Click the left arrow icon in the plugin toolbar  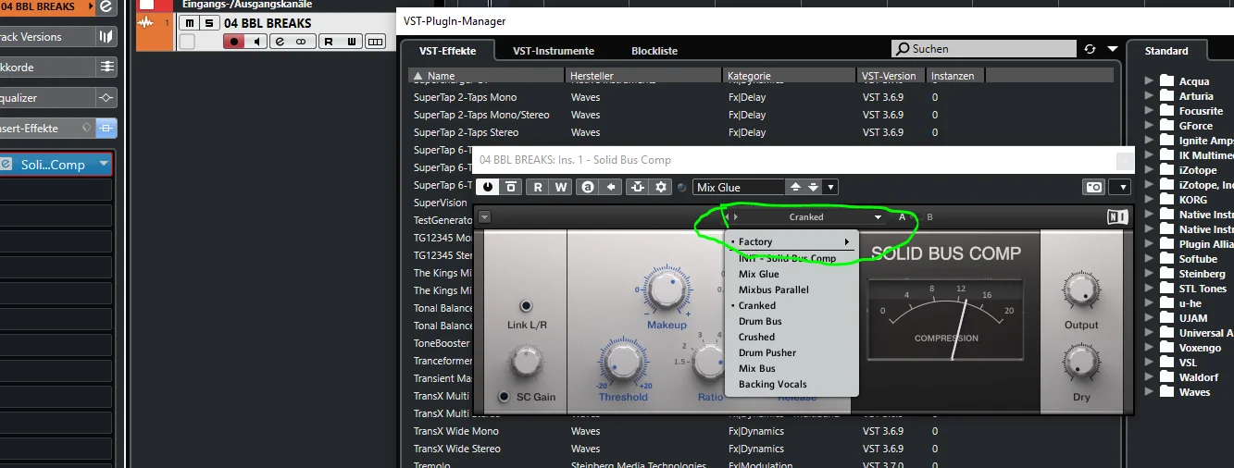click(x=611, y=187)
